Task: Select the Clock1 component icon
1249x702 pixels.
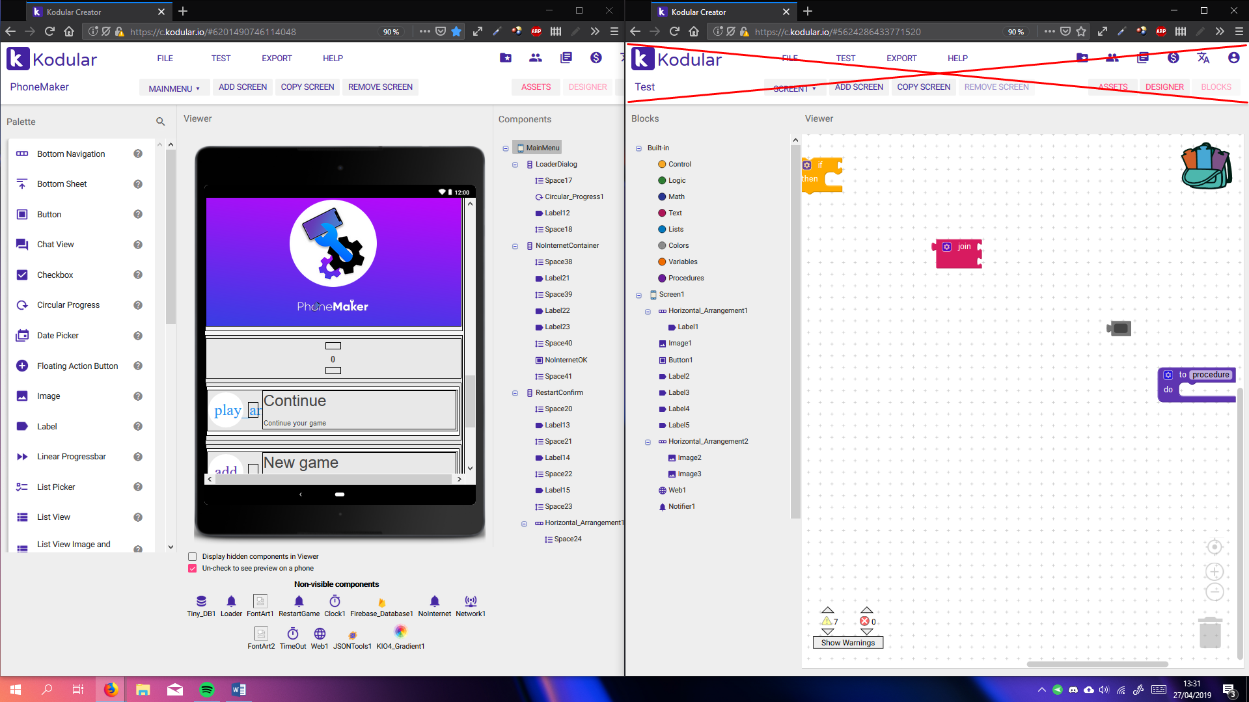Action: pos(335,602)
